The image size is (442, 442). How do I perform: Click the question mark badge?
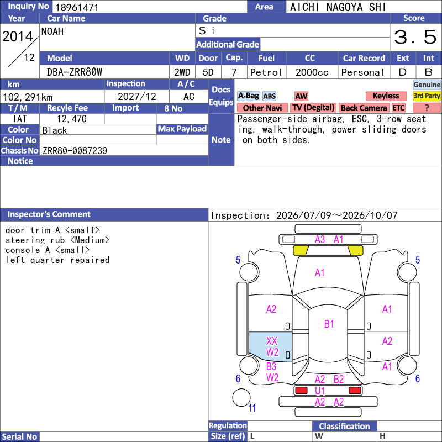tap(427, 108)
